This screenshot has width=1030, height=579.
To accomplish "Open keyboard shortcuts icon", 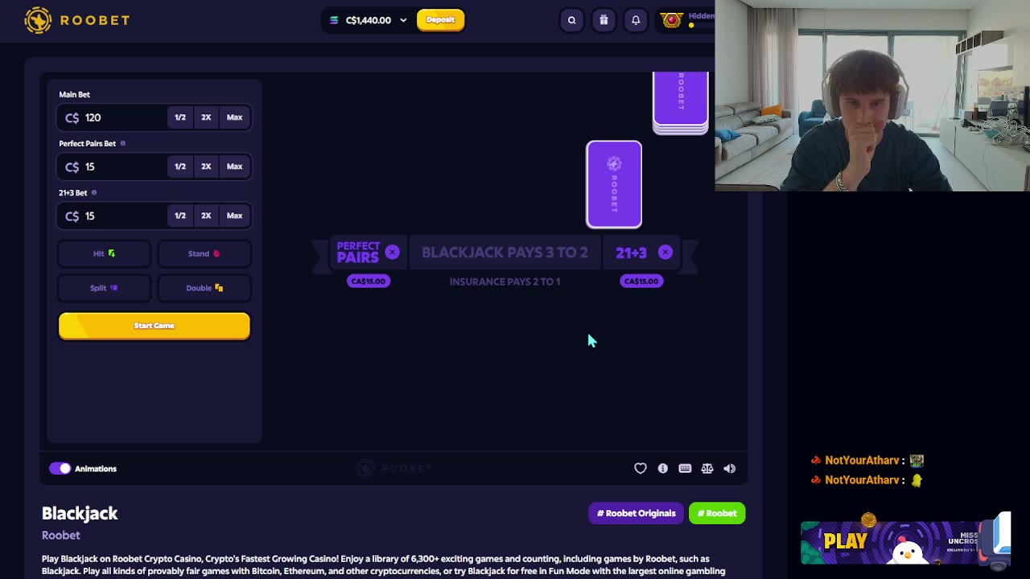I will pos(685,469).
